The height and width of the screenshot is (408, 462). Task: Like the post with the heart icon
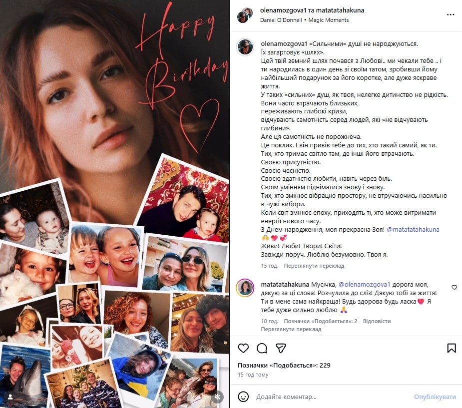click(243, 348)
